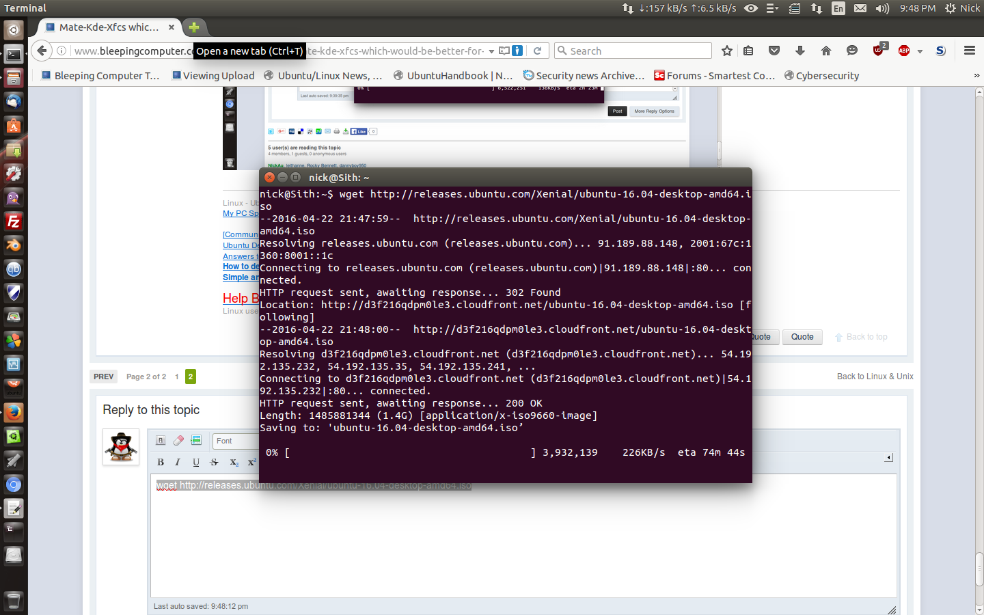The image size is (984, 615).
Task: Click Quote button on the post
Action: pos(802,337)
